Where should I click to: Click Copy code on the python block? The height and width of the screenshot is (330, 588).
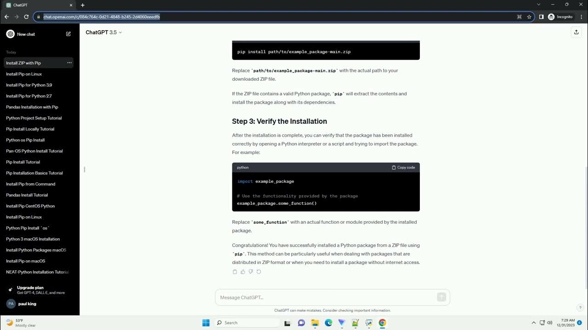(x=403, y=167)
